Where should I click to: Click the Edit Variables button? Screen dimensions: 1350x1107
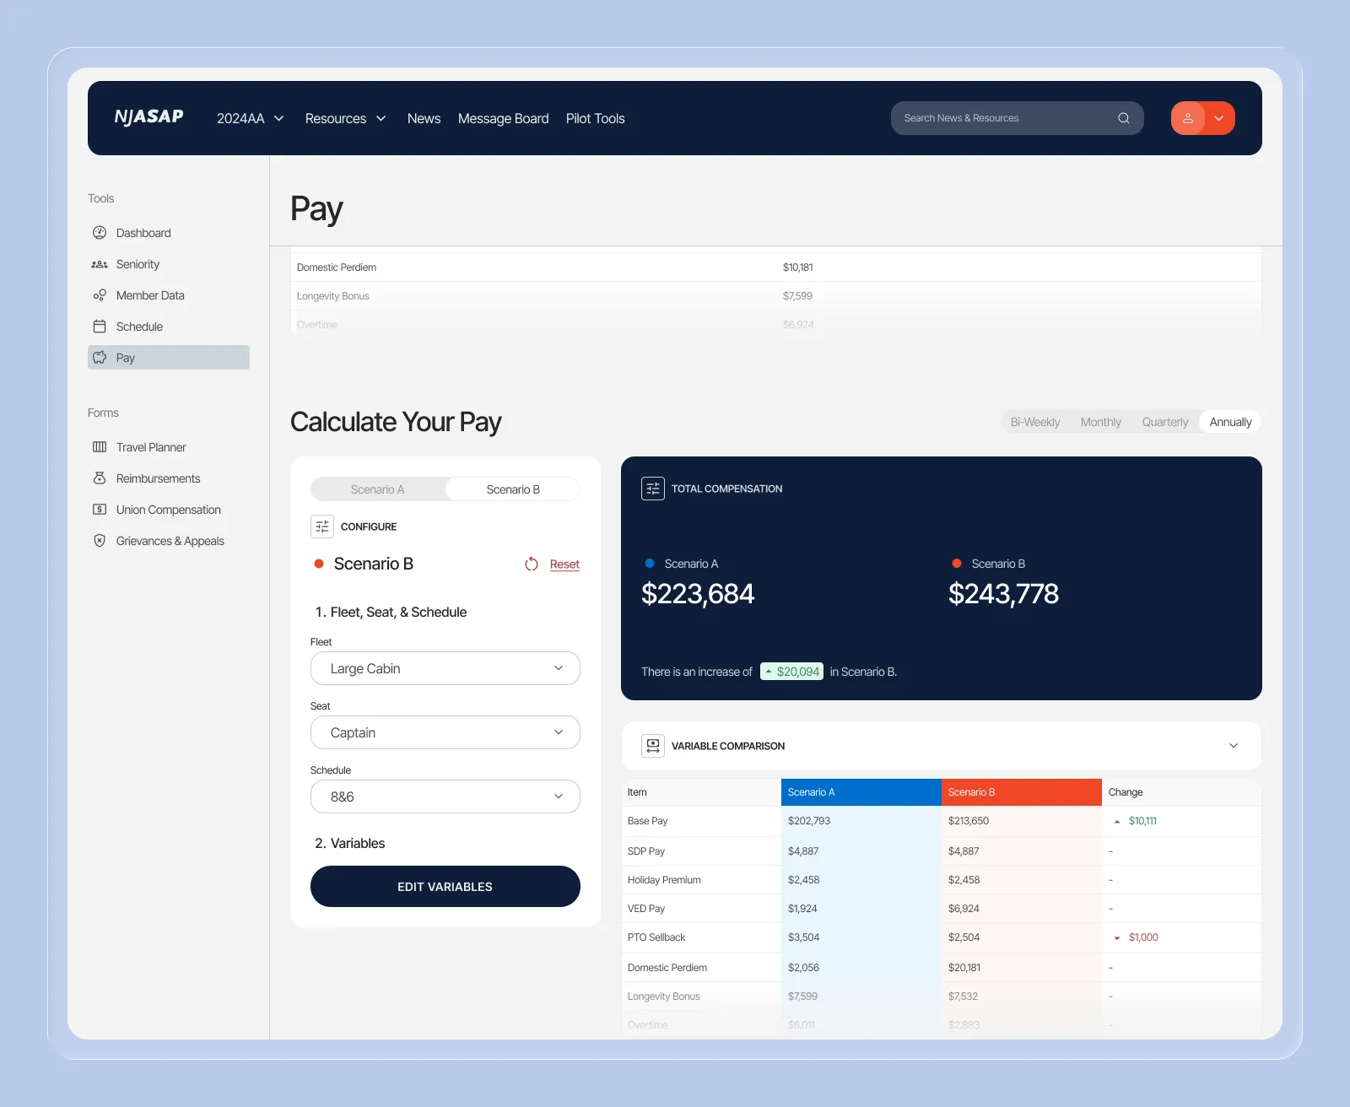click(x=445, y=886)
